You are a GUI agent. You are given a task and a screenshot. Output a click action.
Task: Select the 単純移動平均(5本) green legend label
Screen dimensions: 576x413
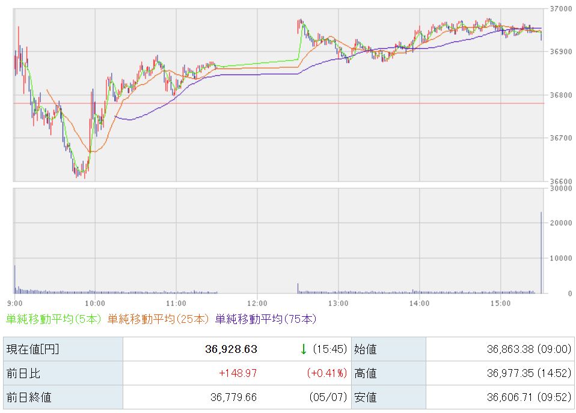click(54, 319)
